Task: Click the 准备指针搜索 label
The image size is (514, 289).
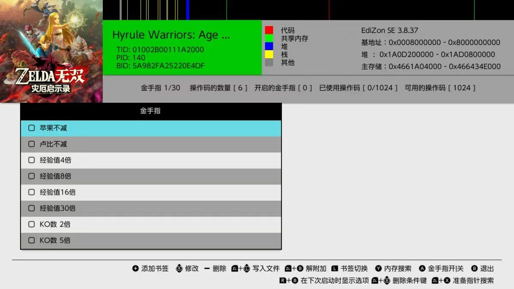Action: (x=473, y=280)
